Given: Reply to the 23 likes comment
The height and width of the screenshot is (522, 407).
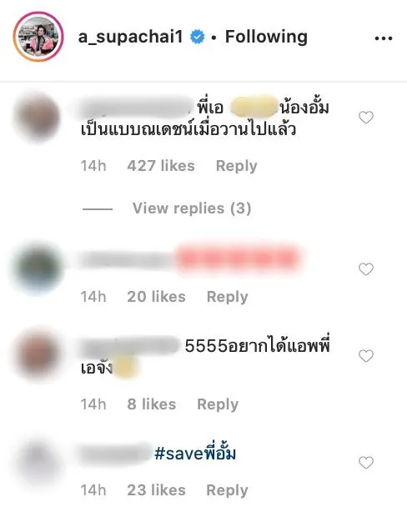Looking at the screenshot, I should pyautogui.click(x=227, y=490).
